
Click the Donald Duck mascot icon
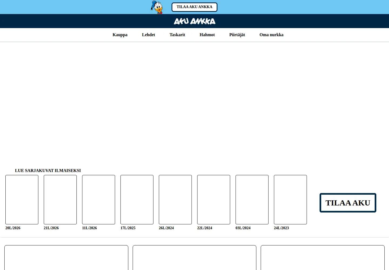coord(157,7)
